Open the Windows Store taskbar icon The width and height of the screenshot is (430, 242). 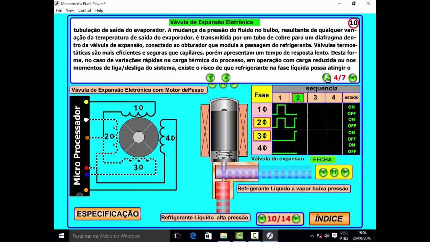pos(208,236)
